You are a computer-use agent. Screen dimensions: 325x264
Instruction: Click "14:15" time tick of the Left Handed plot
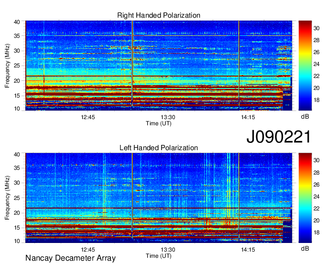click(248, 249)
